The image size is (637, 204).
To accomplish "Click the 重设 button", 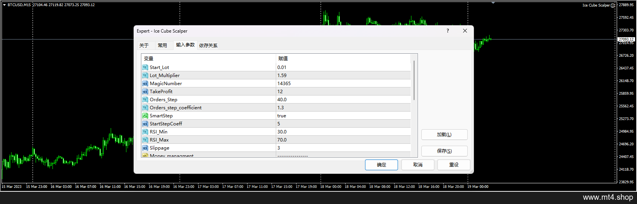I will pyautogui.click(x=454, y=165).
